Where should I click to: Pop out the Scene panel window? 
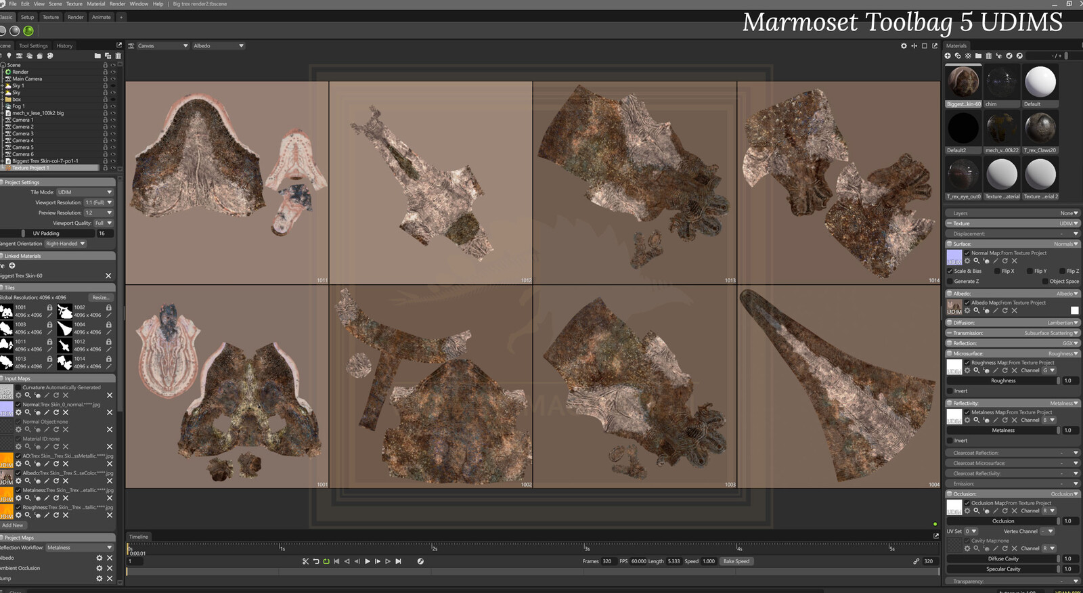click(x=119, y=45)
